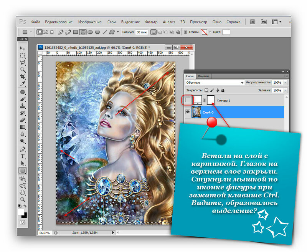Select the Magic Wand tool
The width and height of the screenshot is (307, 252).
pos(23,70)
